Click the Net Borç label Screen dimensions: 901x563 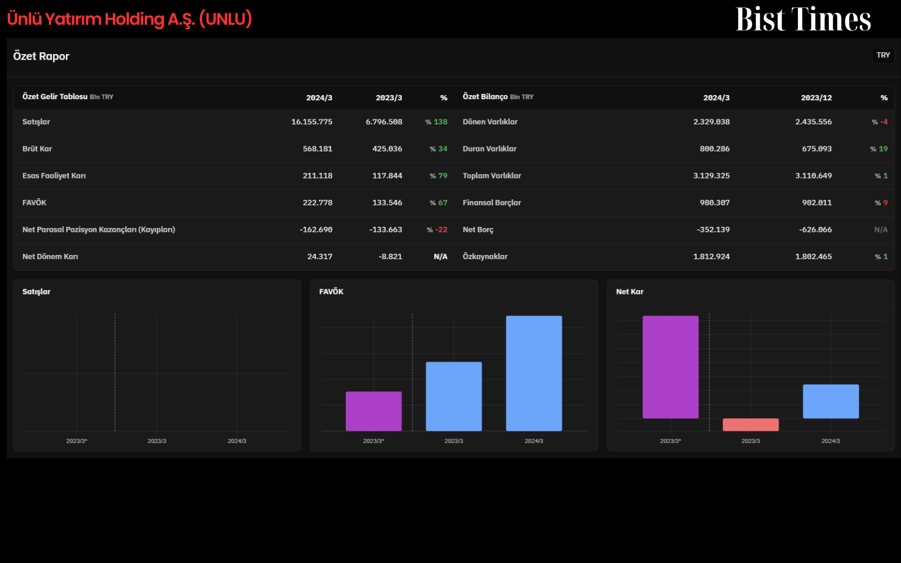point(478,230)
